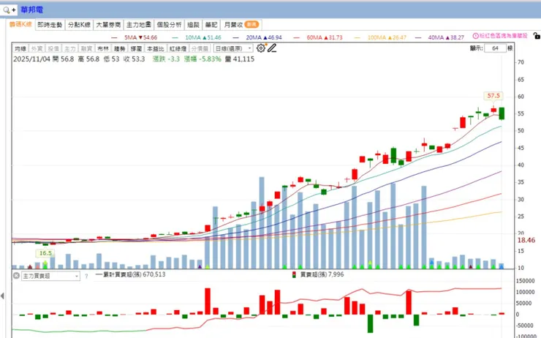Viewport: 541px width, 338px height.
Task: Toggle the 分價量 volume-by-price button
Action: coord(200,49)
